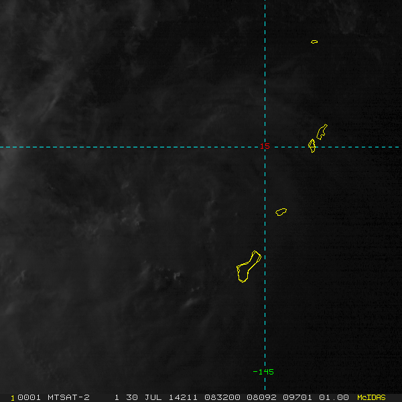The width and height of the screenshot is (402, 402).
Task: Click the tiny northernmost yellow island outline
Action: (x=314, y=42)
